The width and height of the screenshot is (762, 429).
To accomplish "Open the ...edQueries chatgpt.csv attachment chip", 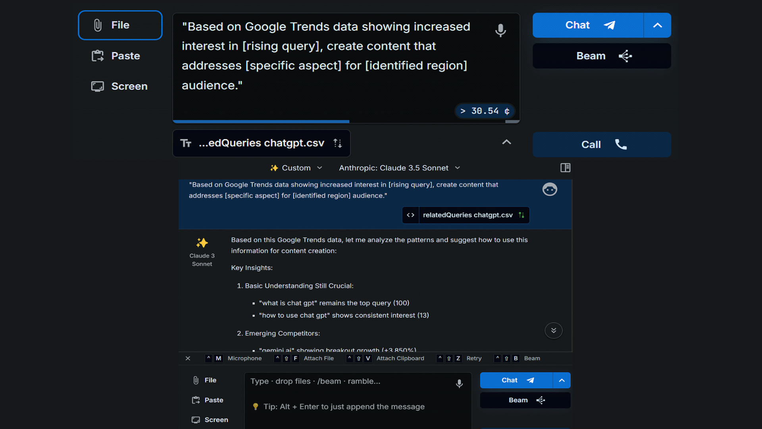I will (x=262, y=143).
